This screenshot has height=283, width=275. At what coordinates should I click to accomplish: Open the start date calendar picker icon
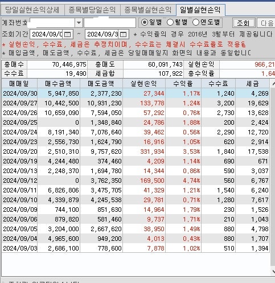point(68,34)
